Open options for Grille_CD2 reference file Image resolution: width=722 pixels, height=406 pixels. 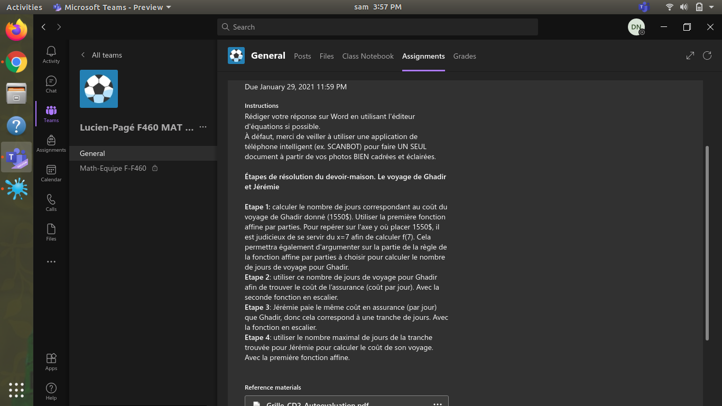[438, 404]
